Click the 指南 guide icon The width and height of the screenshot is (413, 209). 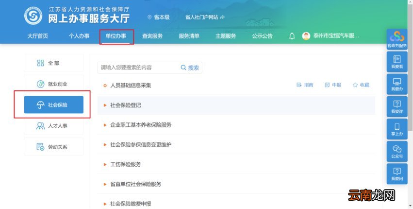pos(299,85)
